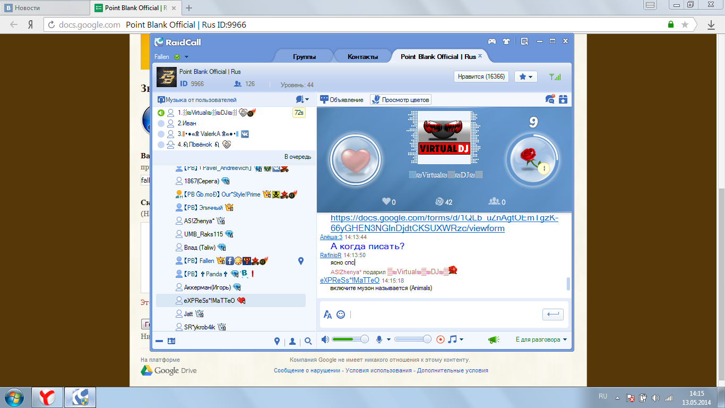Click the Нравится (16366) button
Image resolution: width=725 pixels, height=408 pixels.
click(x=481, y=76)
